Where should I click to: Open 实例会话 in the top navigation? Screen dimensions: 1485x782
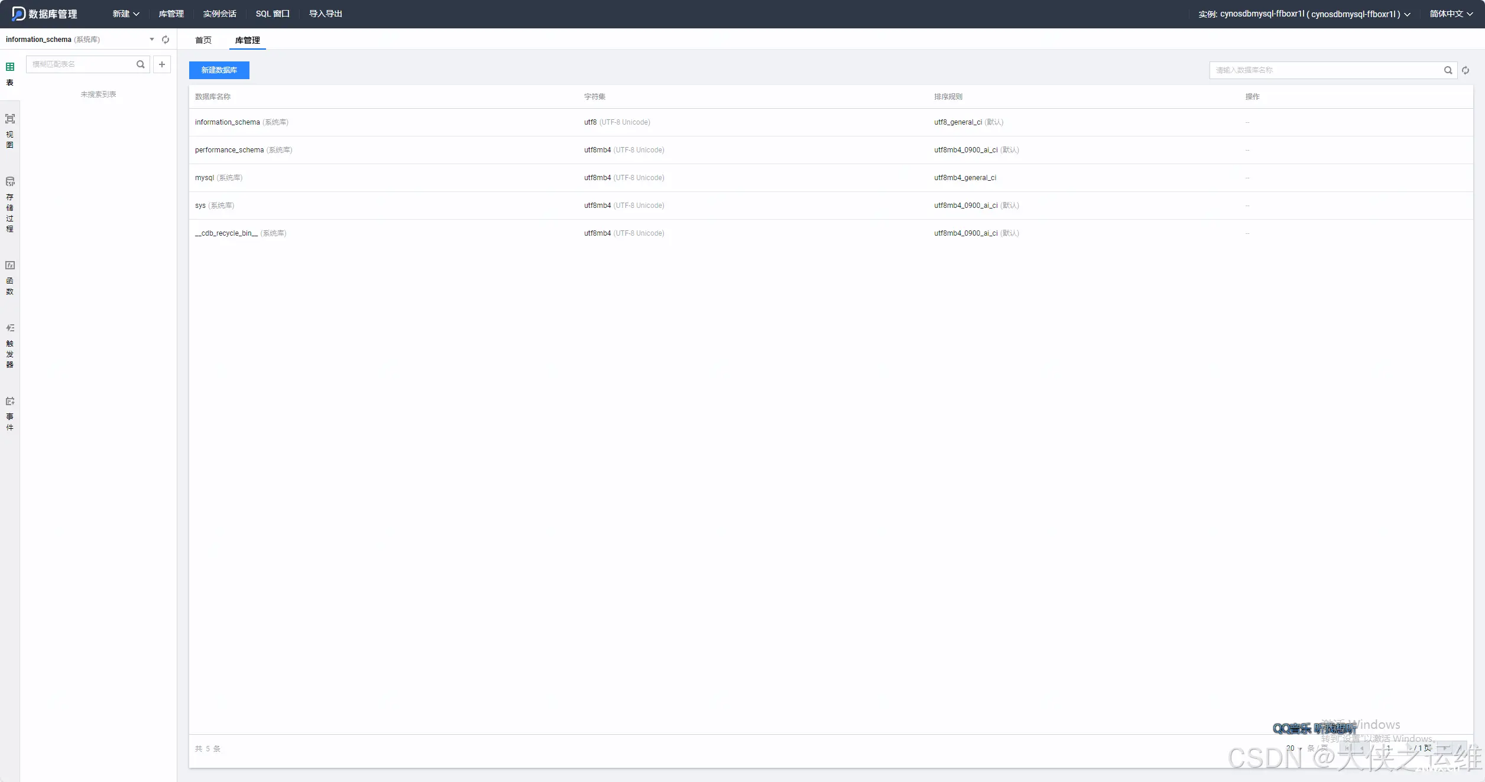[x=220, y=14]
